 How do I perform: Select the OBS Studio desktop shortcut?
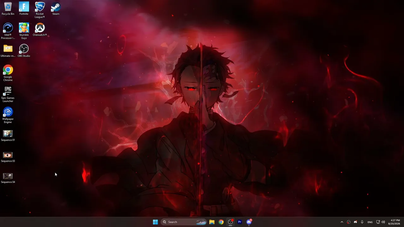[x=24, y=51]
